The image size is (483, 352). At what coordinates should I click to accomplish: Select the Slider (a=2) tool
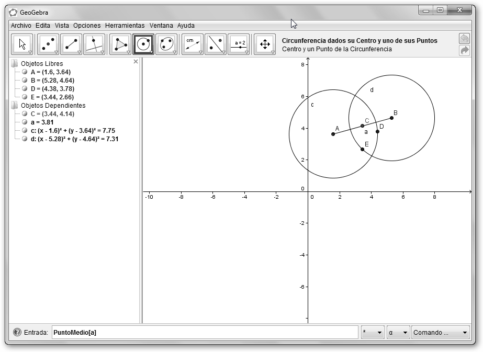click(x=239, y=44)
